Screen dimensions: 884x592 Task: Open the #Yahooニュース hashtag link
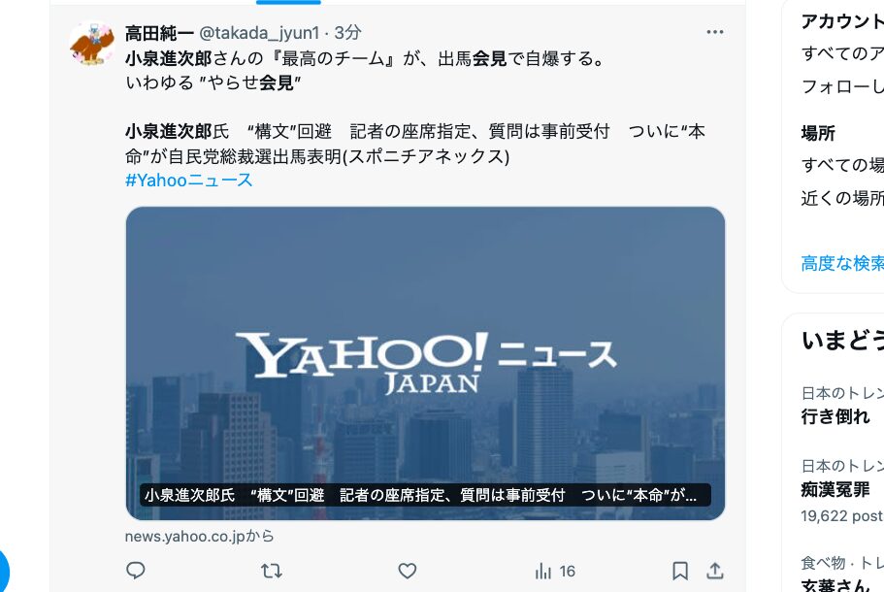[x=189, y=181]
